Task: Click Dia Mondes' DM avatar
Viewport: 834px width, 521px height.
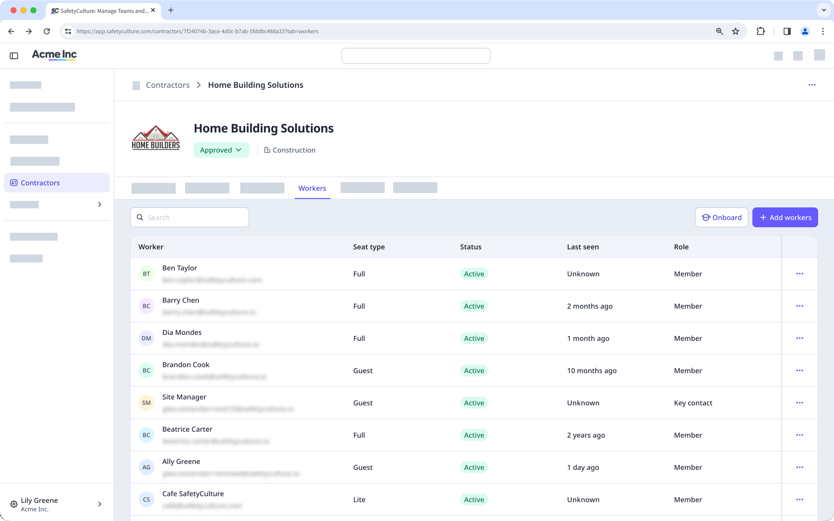Action: tap(146, 338)
